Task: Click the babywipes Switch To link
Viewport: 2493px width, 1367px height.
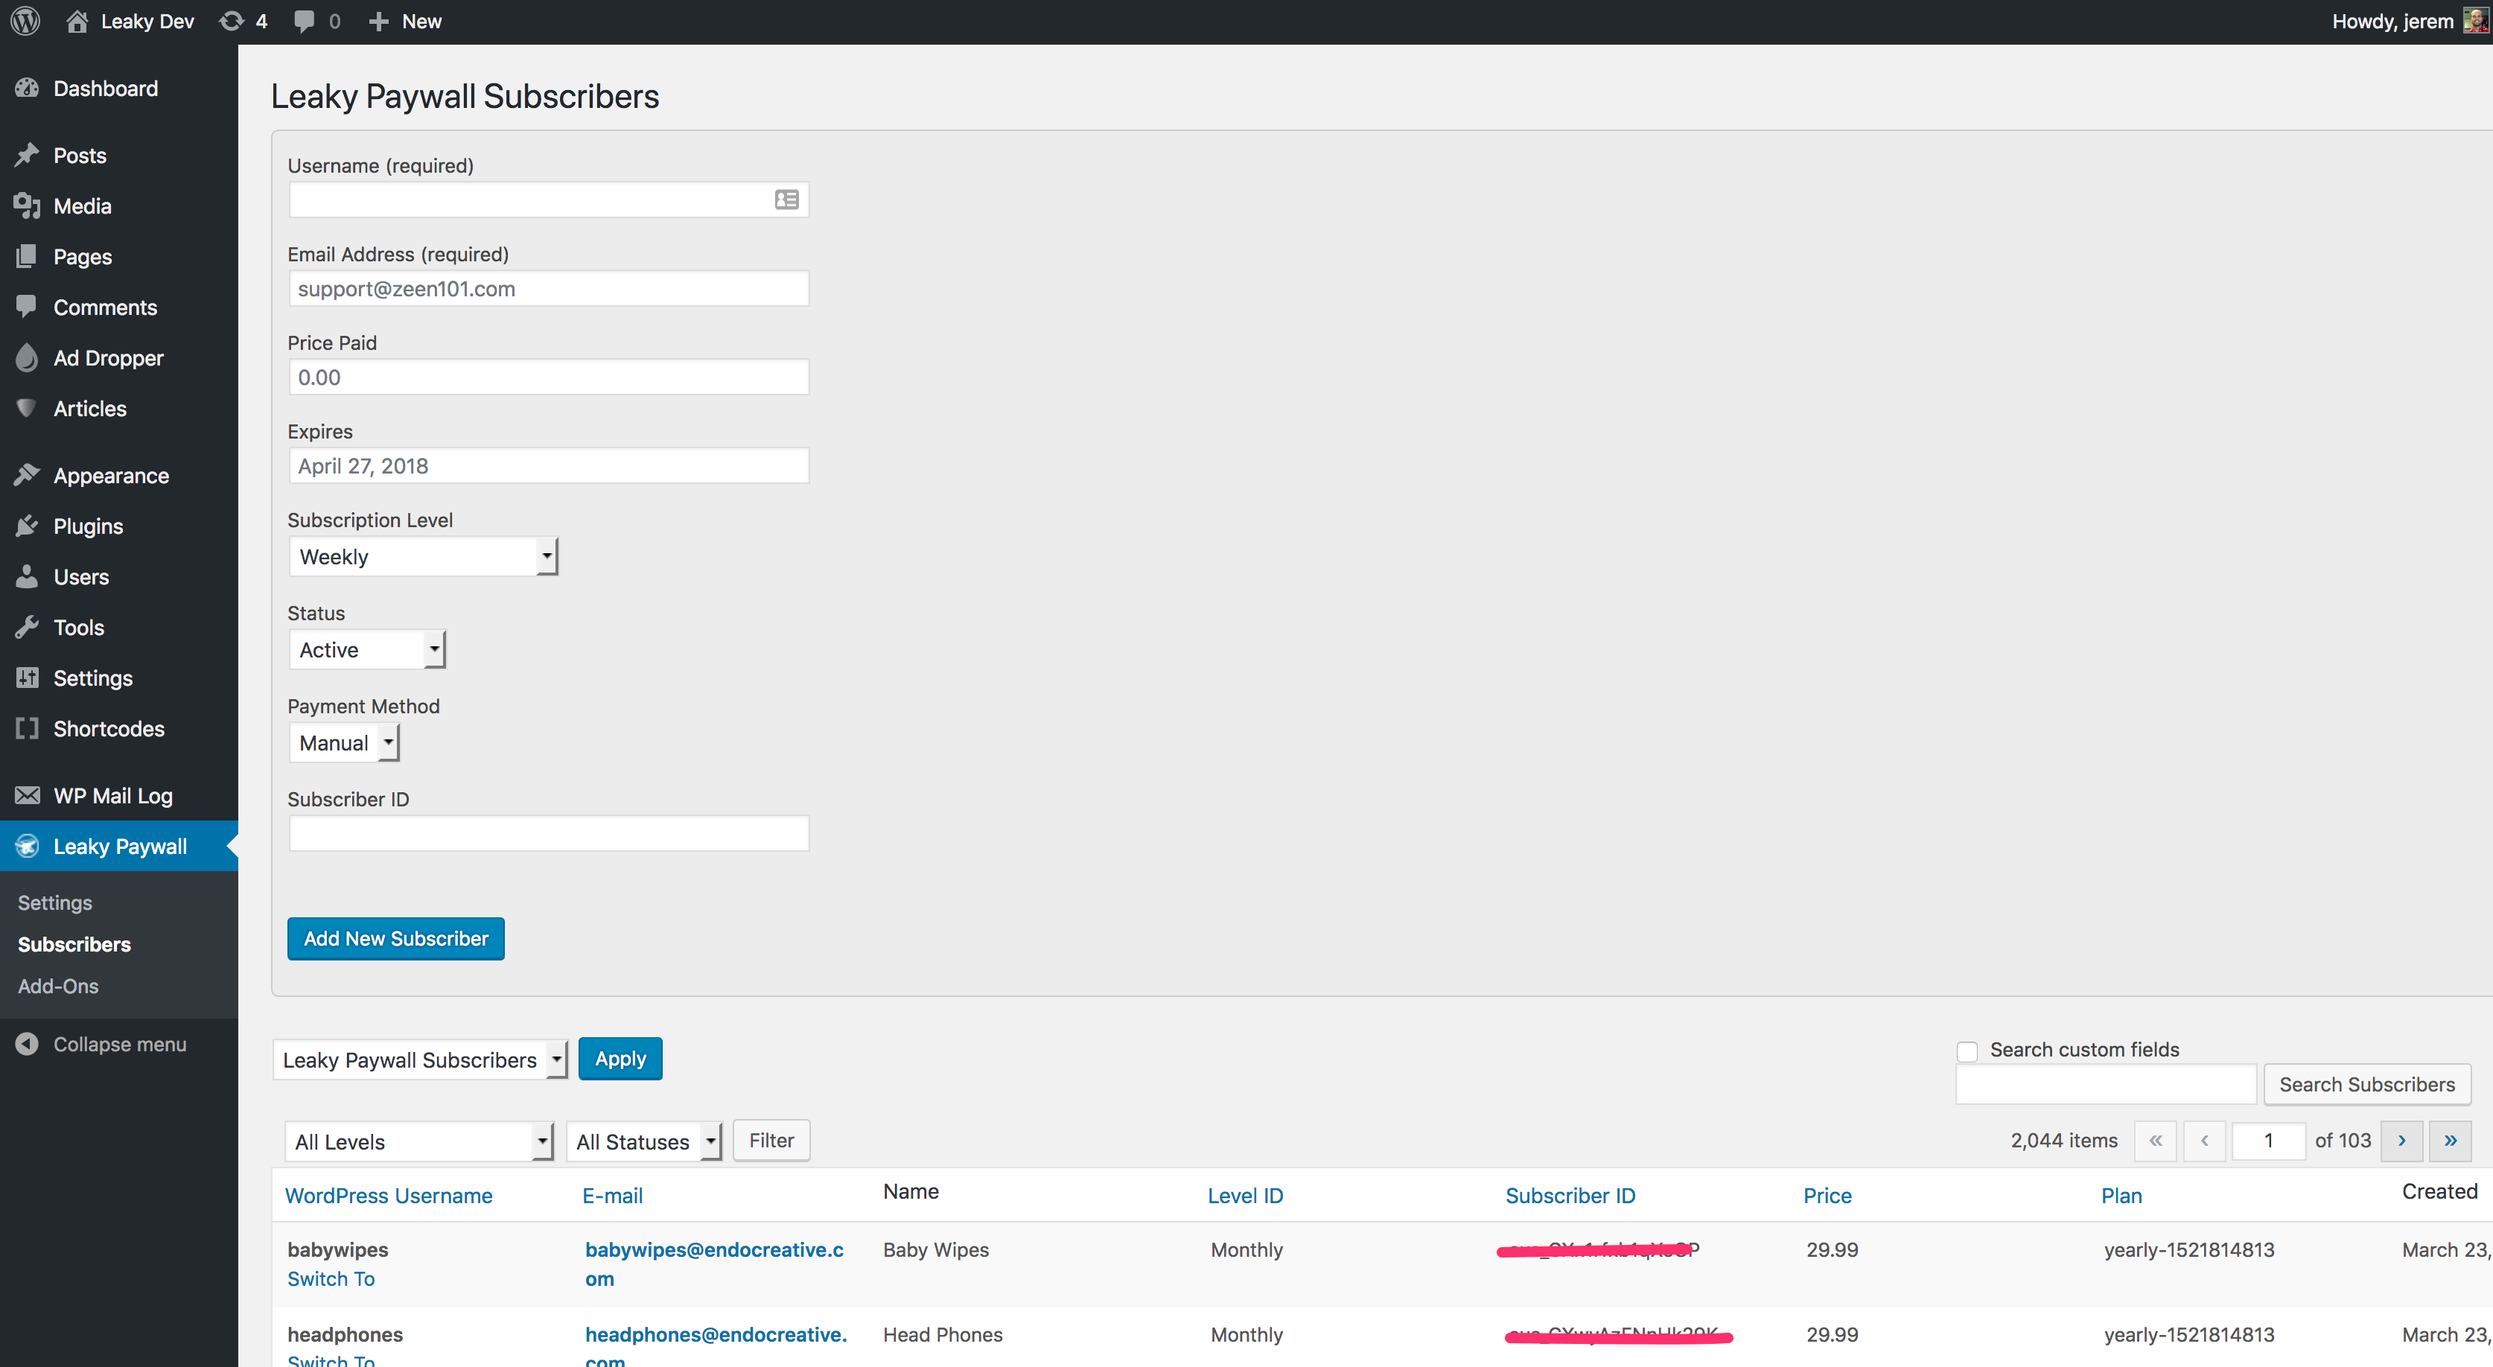Action: pos(331,1279)
